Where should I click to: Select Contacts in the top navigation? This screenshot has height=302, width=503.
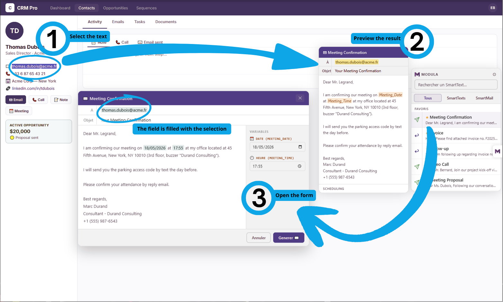(87, 8)
